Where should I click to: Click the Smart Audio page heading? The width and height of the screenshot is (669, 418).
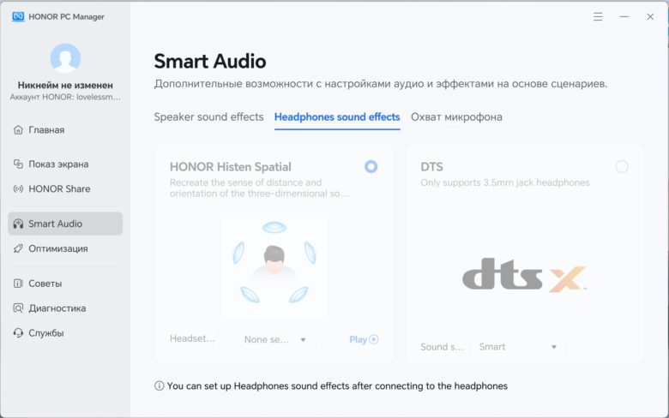click(210, 62)
